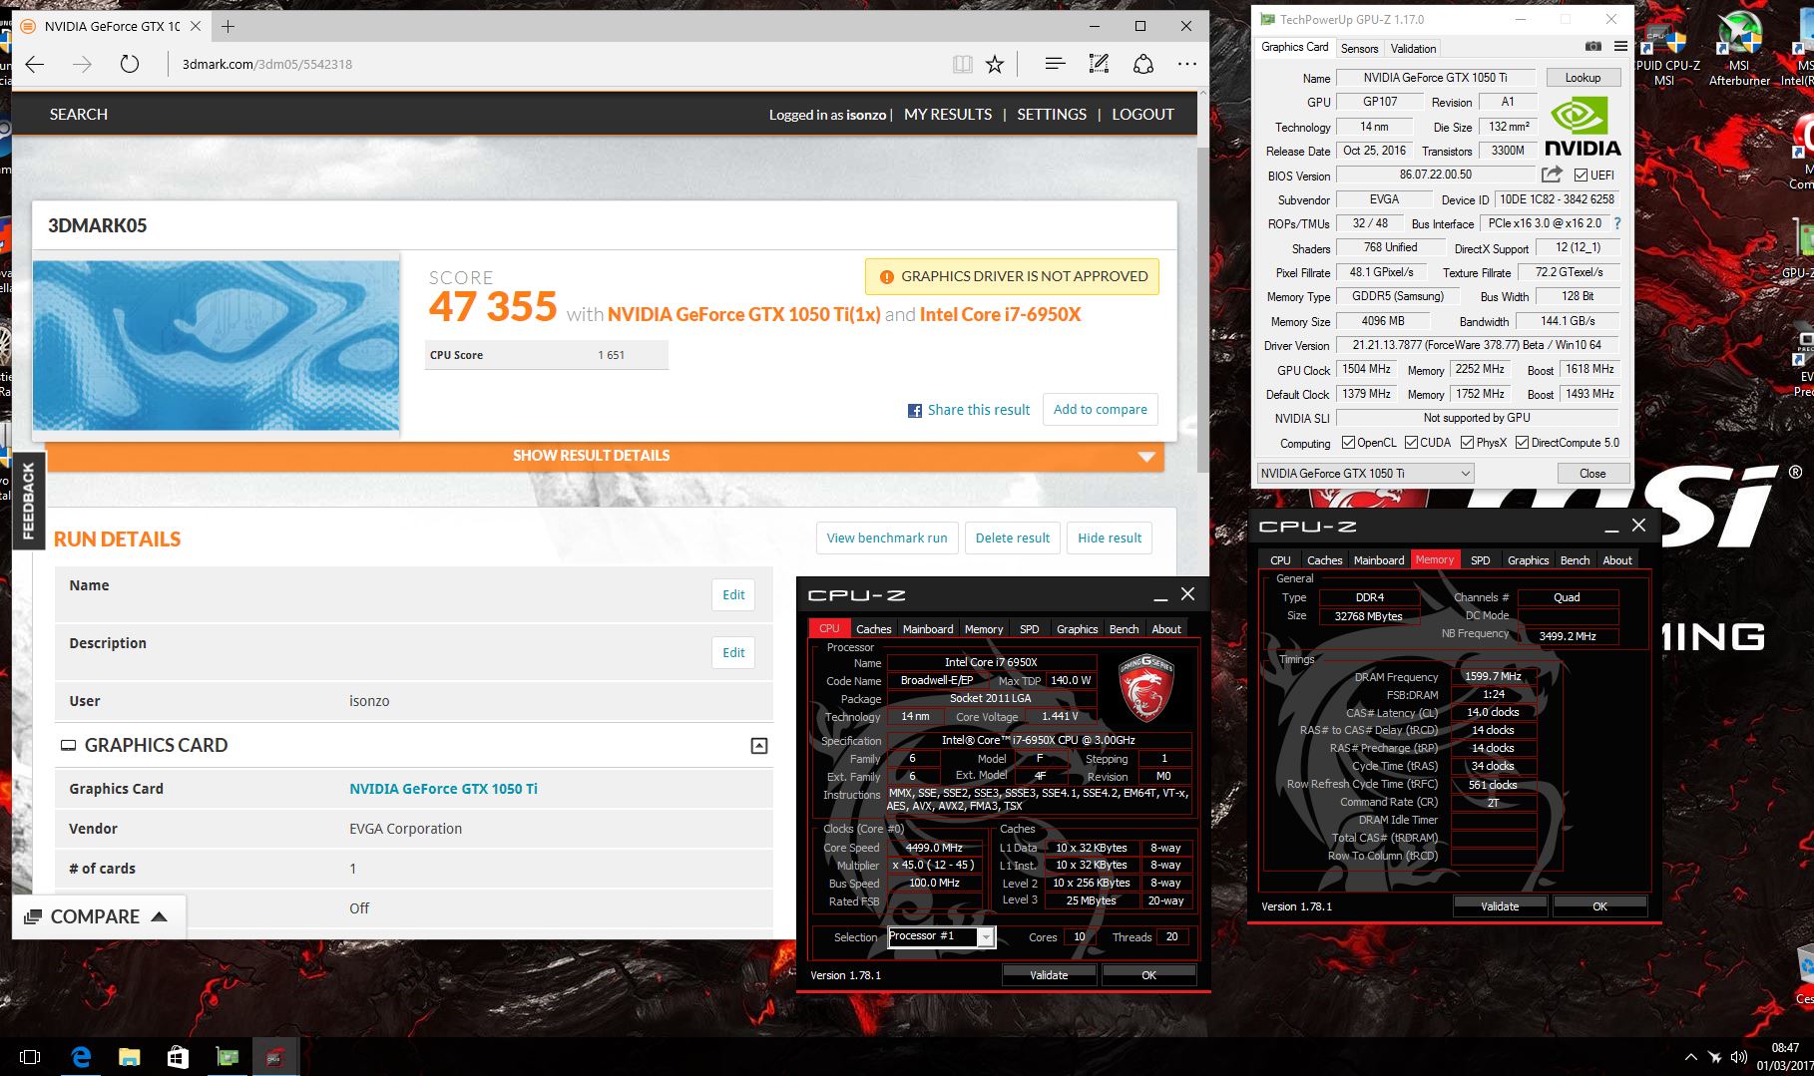Open GPU-Z hamburger menu
1814x1076 pixels.
(x=1620, y=47)
